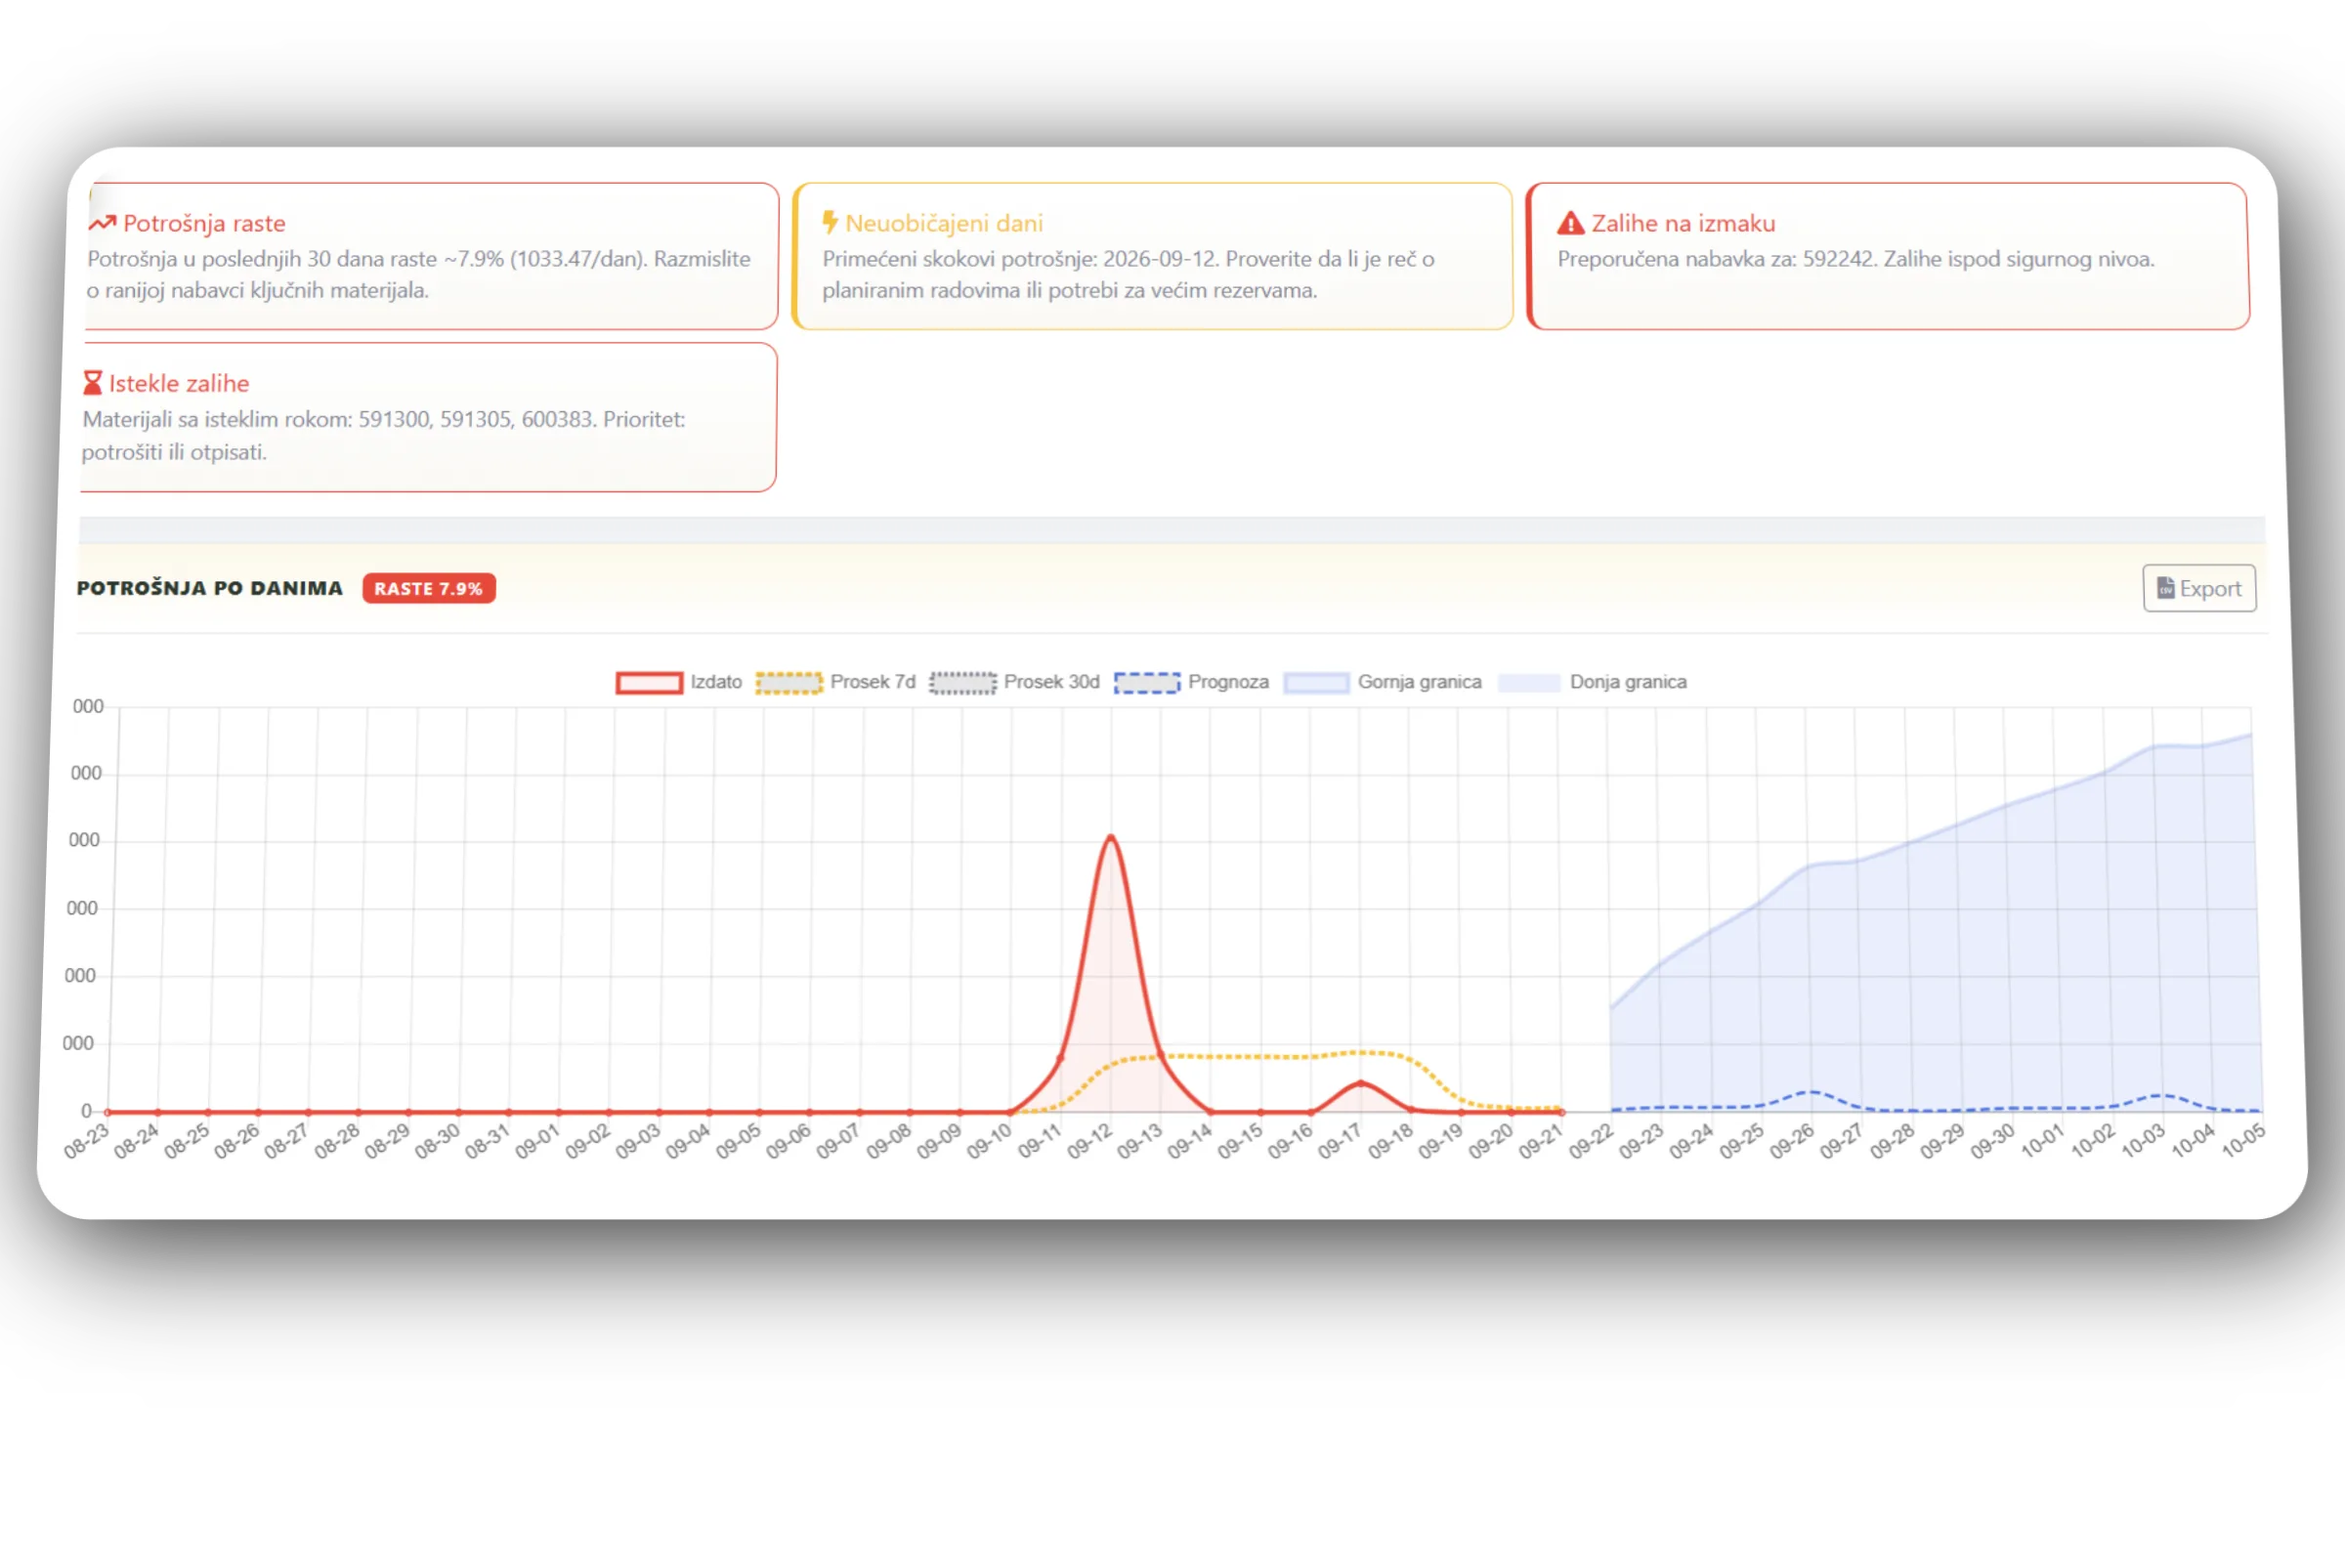The image size is (2345, 1563).
Task: Click the 09-17 small peak data point
Action: pyautogui.click(x=1361, y=1082)
